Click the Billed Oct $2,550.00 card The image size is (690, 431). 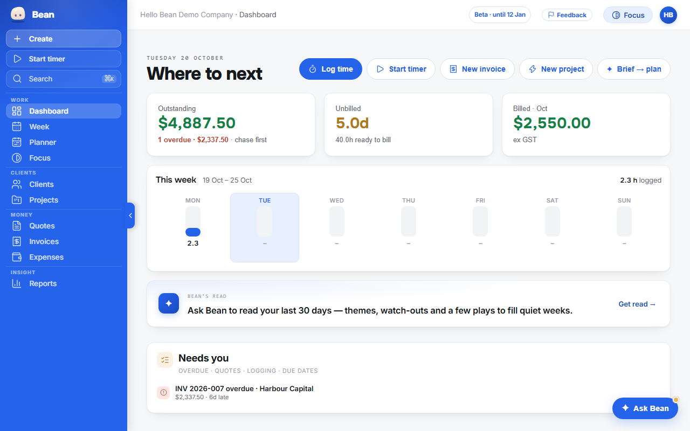[x=586, y=124]
